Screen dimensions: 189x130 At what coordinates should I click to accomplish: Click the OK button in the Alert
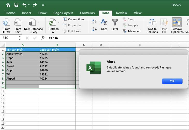tap(172, 81)
